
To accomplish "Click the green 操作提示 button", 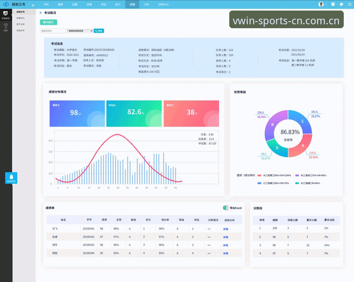I will pyautogui.click(x=48, y=22).
